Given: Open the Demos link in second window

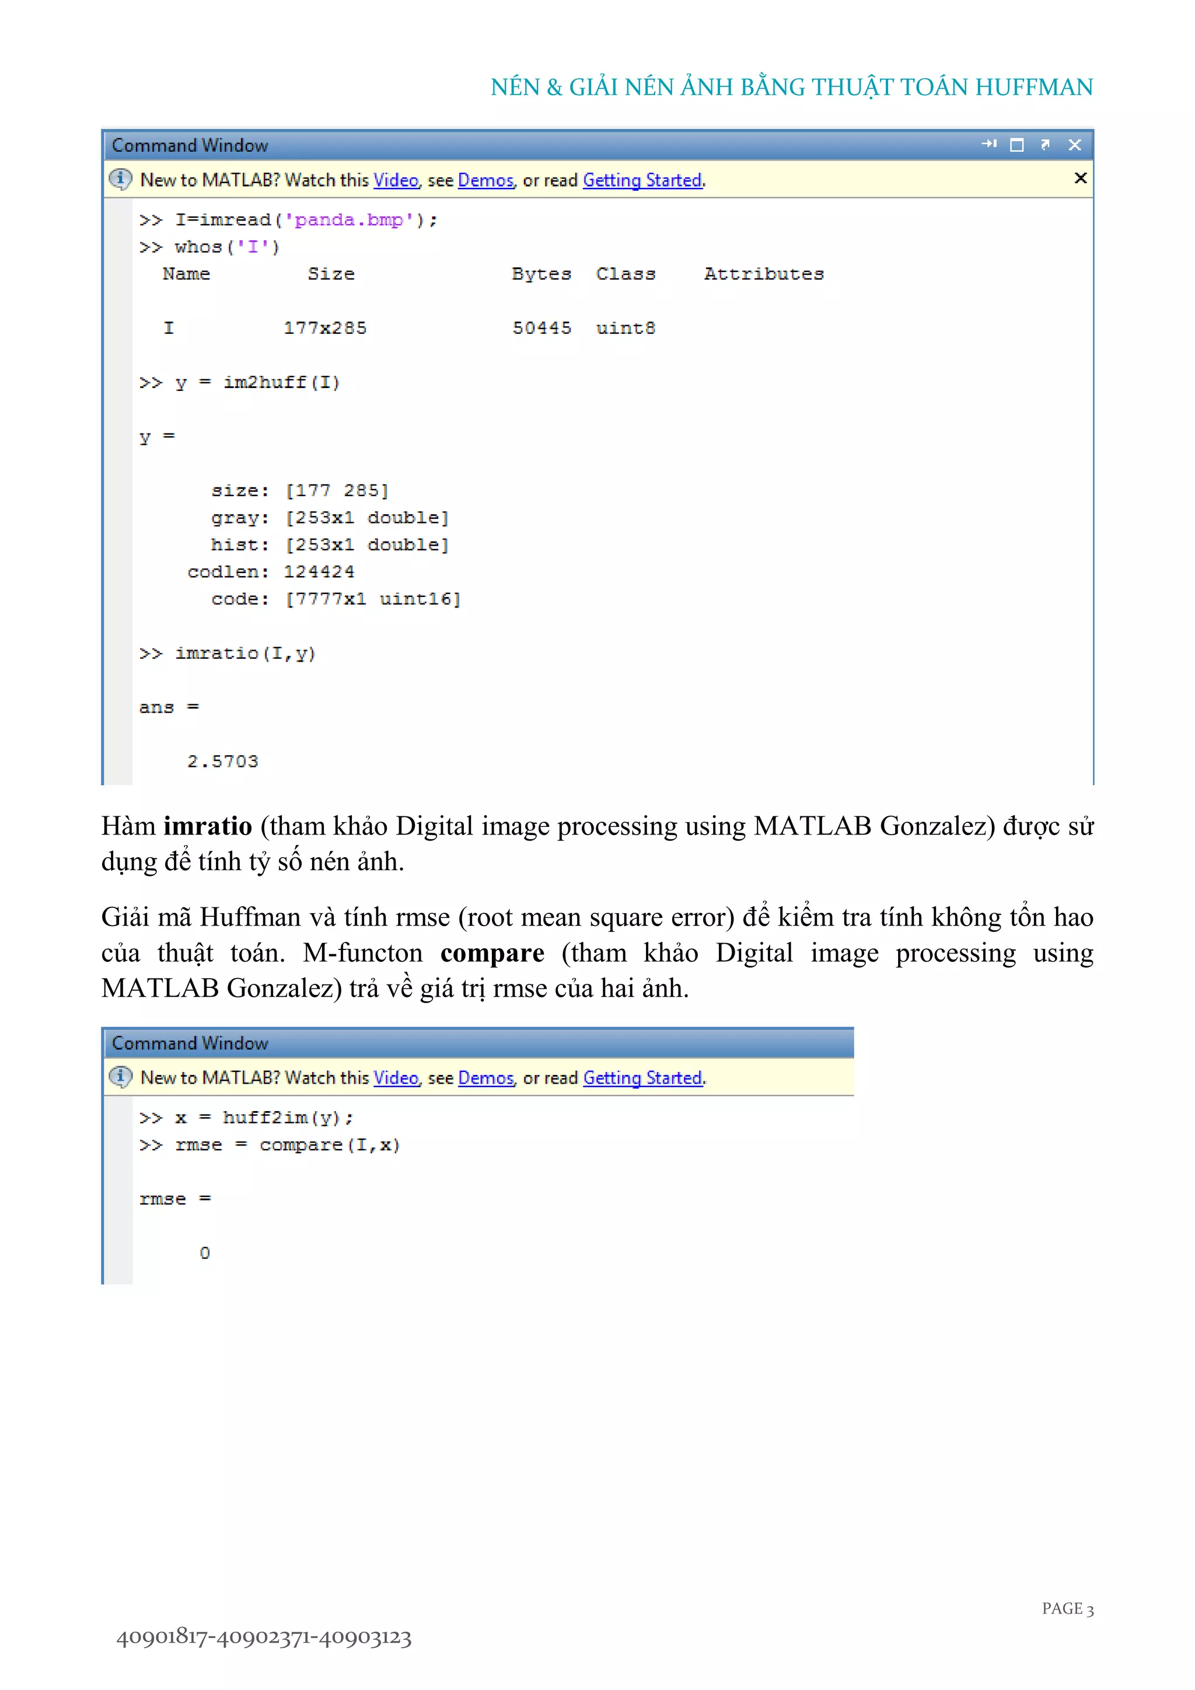Looking at the screenshot, I should coord(485,1078).
